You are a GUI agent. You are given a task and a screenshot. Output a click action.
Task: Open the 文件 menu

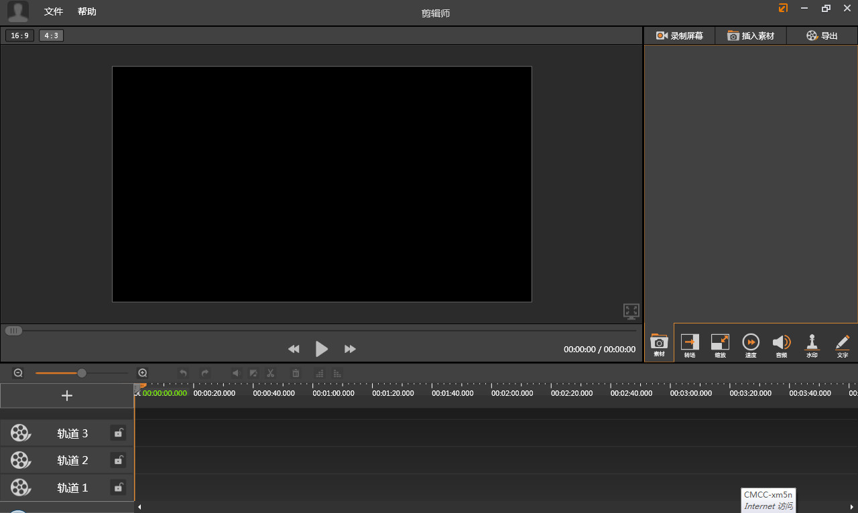[x=54, y=11]
